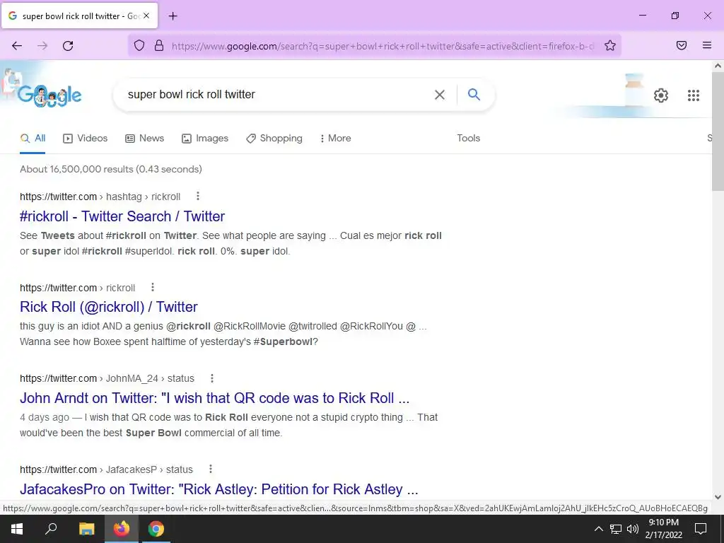Image resolution: width=724 pixels, height=543 pixels.
Task: Go back using the browser back arrow
Action: [17, 46]
